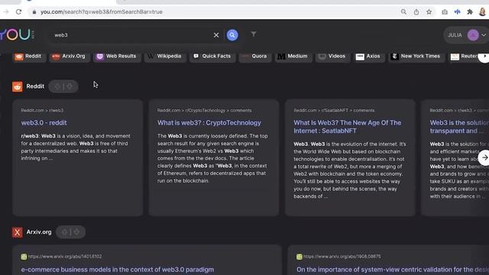
Task: Select the New York Times source chip
Action: point(416,57)
